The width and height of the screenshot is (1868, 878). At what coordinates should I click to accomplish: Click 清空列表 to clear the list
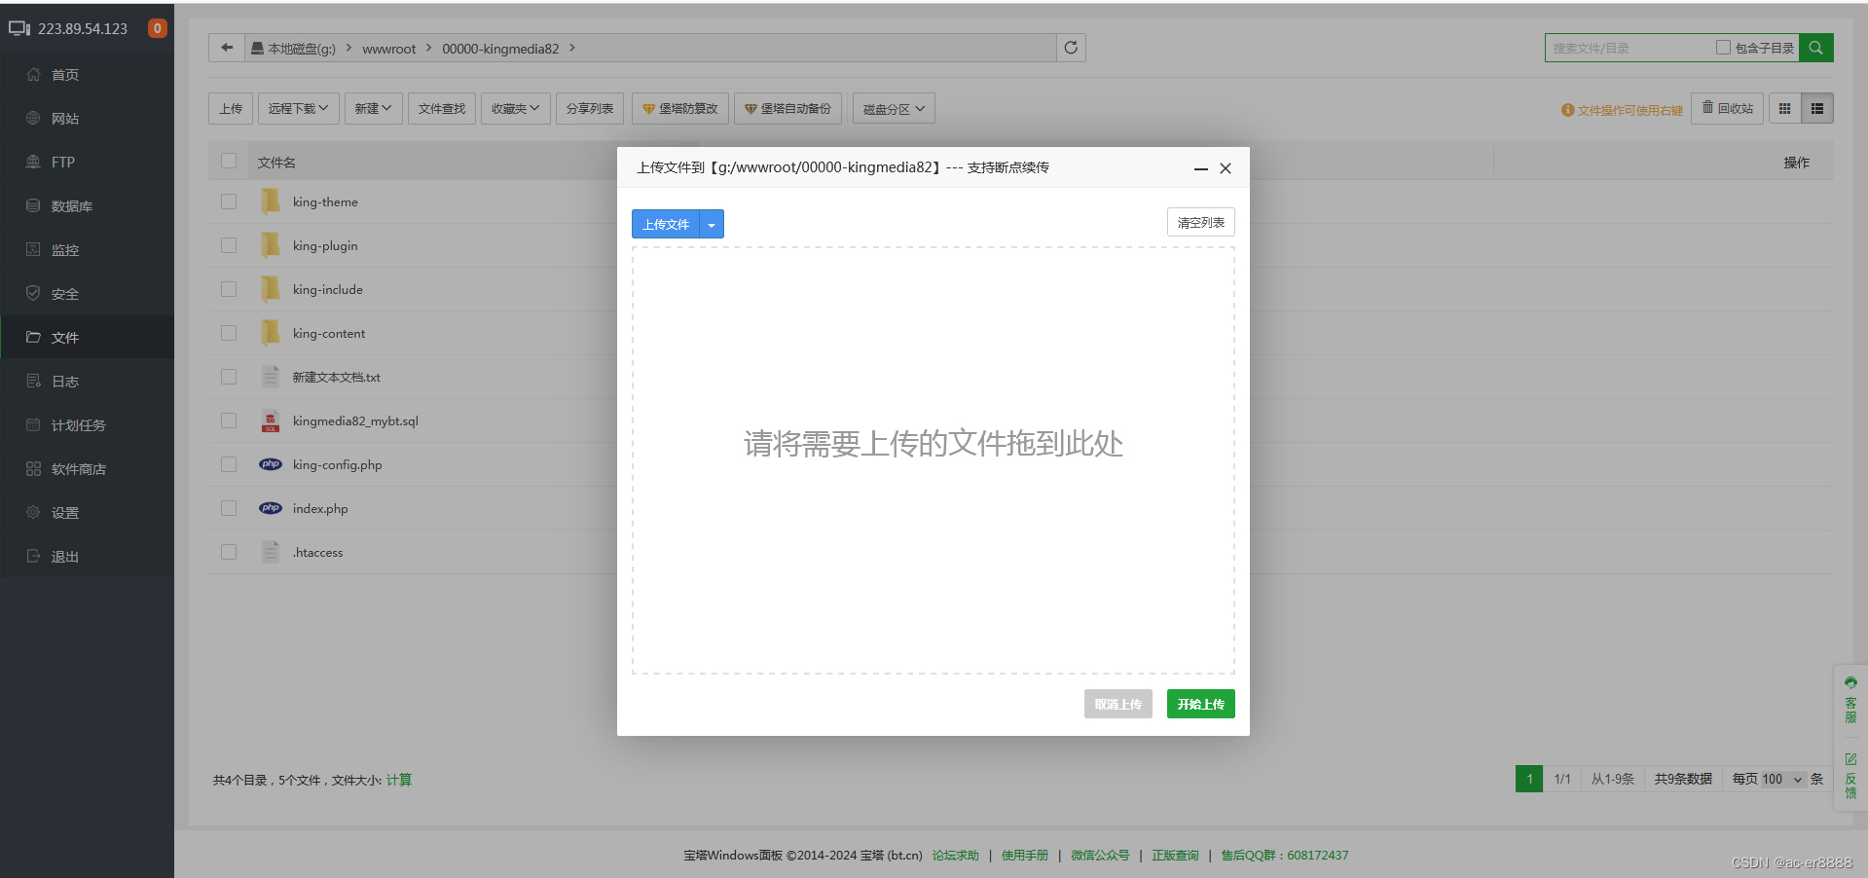pos(1201,223)
